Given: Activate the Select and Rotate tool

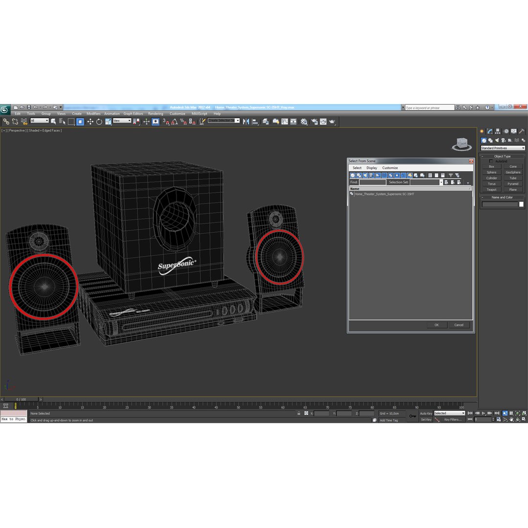Looking at the screenshot, I should tap(99, 122).
